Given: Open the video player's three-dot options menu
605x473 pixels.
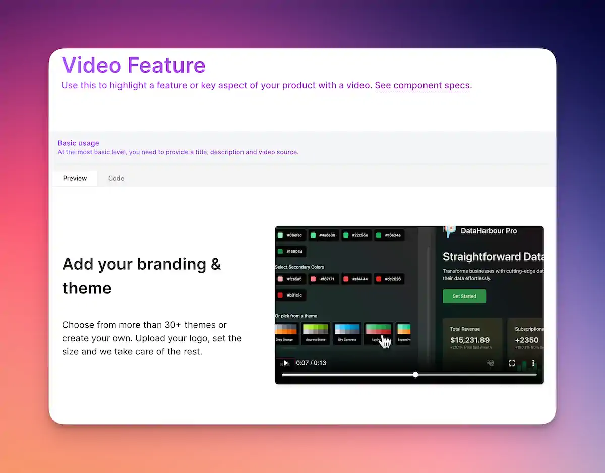Looking at the screenshot, I should pyautogui.click(x=534, y=363).
